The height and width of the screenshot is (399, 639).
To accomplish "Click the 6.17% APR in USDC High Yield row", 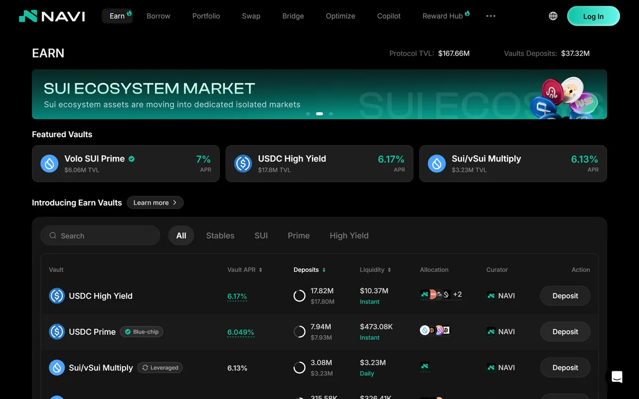I will (x=237, y=296).
